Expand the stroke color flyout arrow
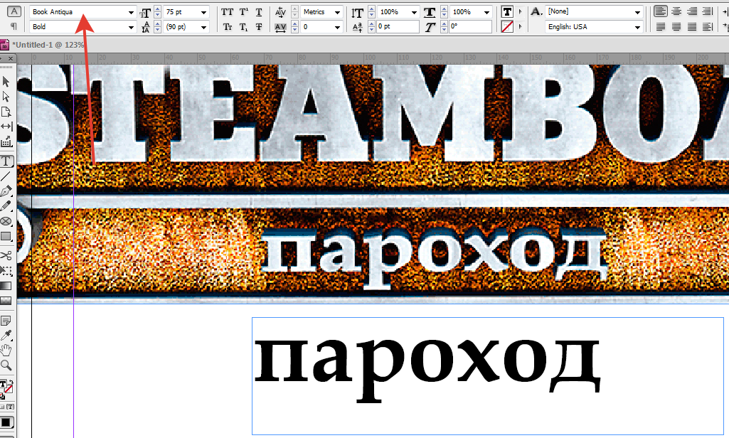This screenshot has height=438, width=729. [x=520, y=27]
